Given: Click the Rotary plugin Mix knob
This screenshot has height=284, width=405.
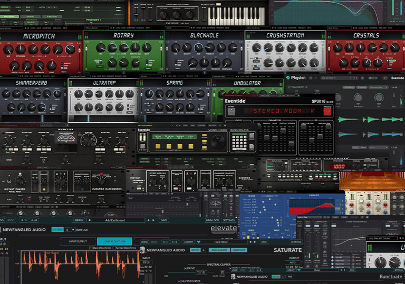Looking at the screenshot, I should point(101,48).
